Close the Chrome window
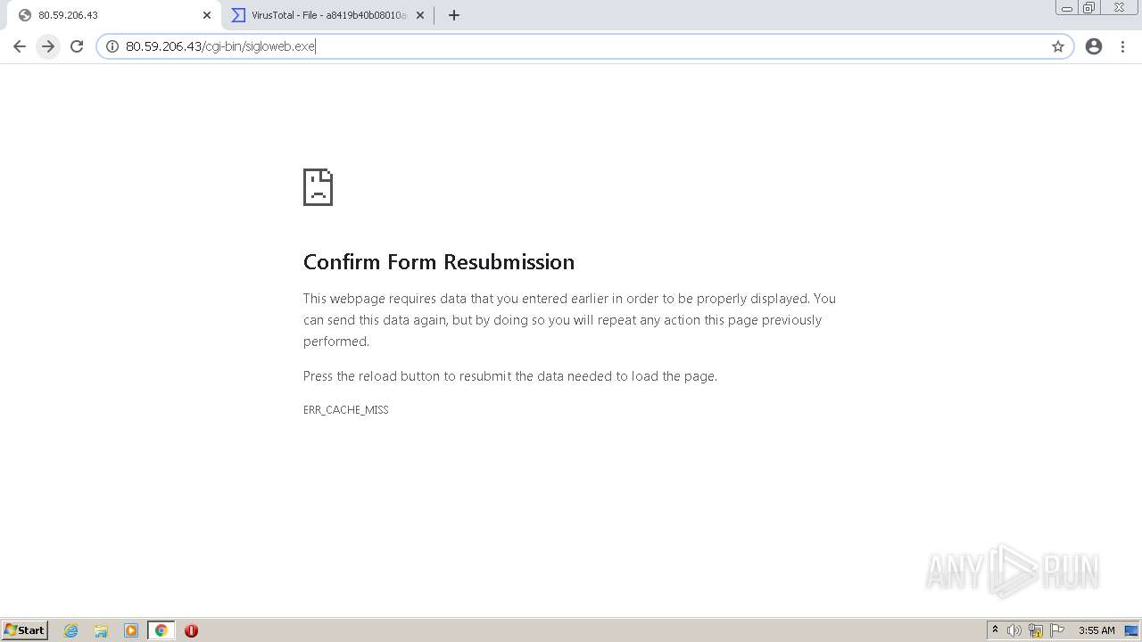 [x=1119, y=8]
